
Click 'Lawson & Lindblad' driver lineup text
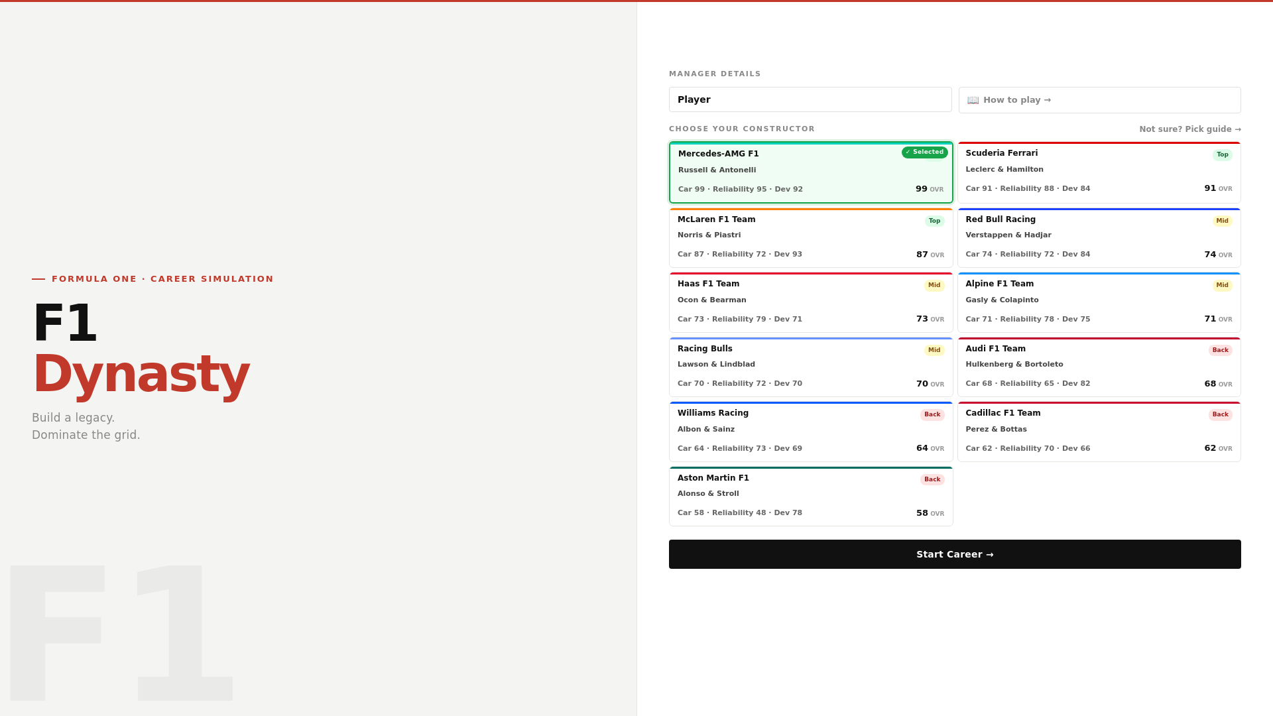(716, 365)
